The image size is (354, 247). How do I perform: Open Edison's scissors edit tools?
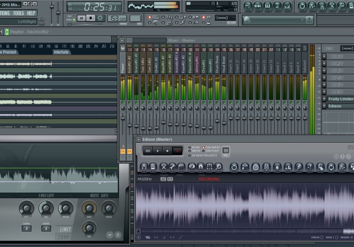[x=163, y=167]
